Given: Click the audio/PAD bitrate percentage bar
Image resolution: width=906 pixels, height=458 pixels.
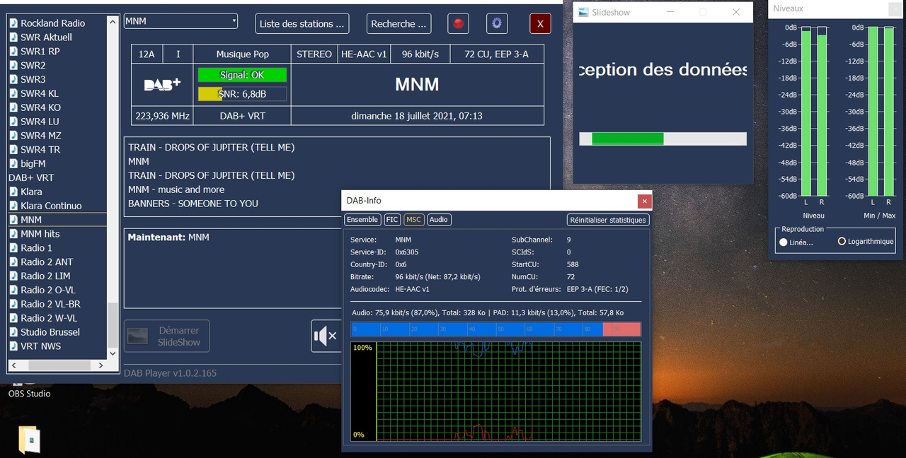Looking at the screenshot, I should click(x=495, y=329).
